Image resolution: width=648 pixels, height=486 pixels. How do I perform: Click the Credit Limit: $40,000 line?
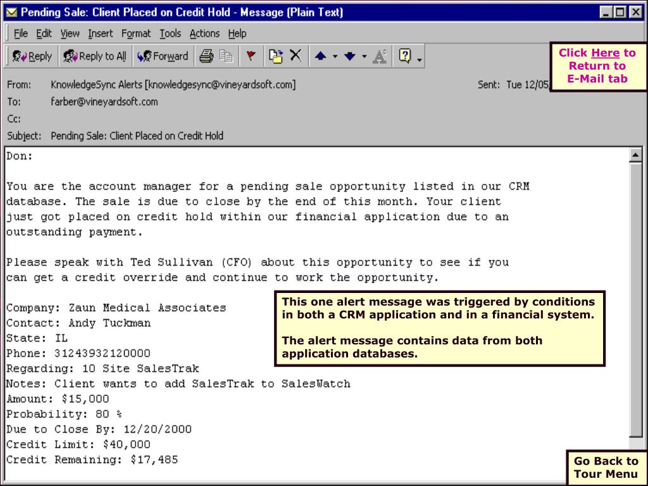tap(78, 445)
